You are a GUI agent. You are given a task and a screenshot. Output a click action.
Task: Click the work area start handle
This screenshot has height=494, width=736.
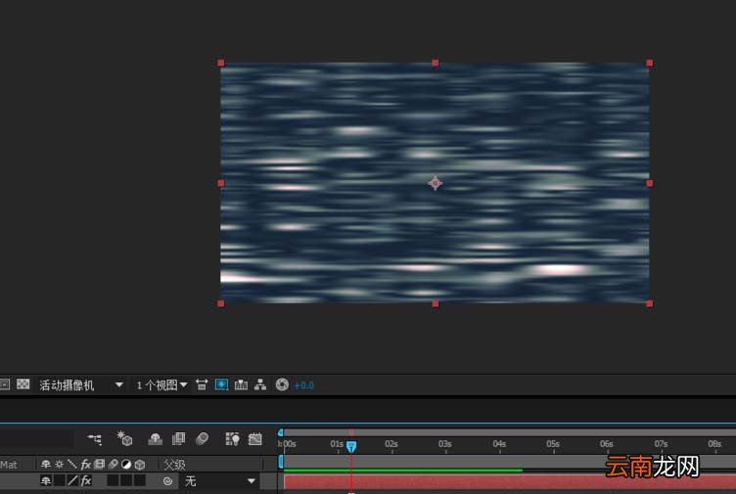click(x=281, y=461)
